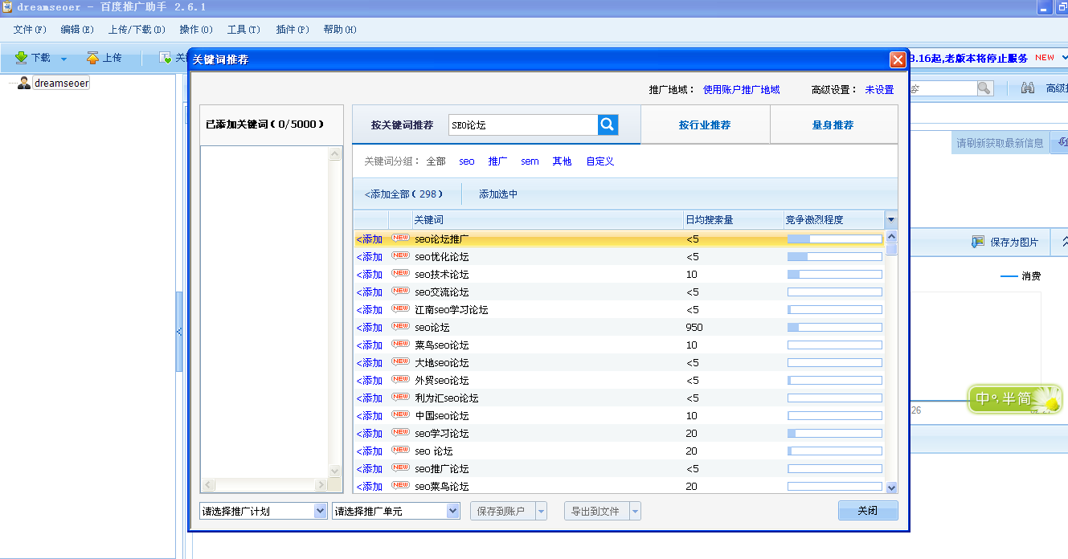Click the competition bar for seo学习论坛
This screenshot has width=1068, height=559.
835,434
